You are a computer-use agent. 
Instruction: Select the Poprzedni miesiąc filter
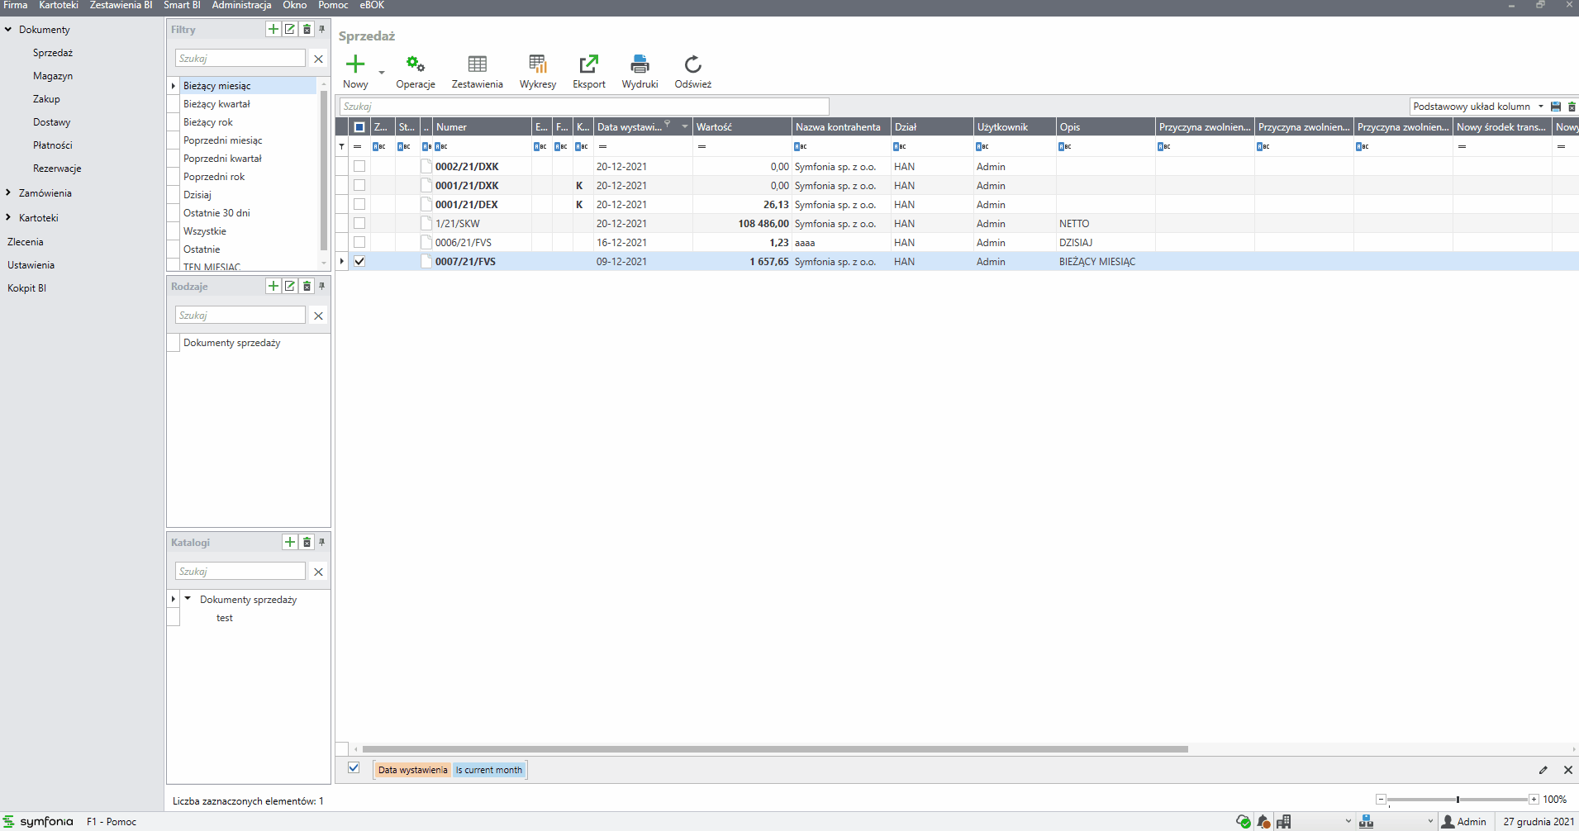pyautogui.click(x=222, y=140)
